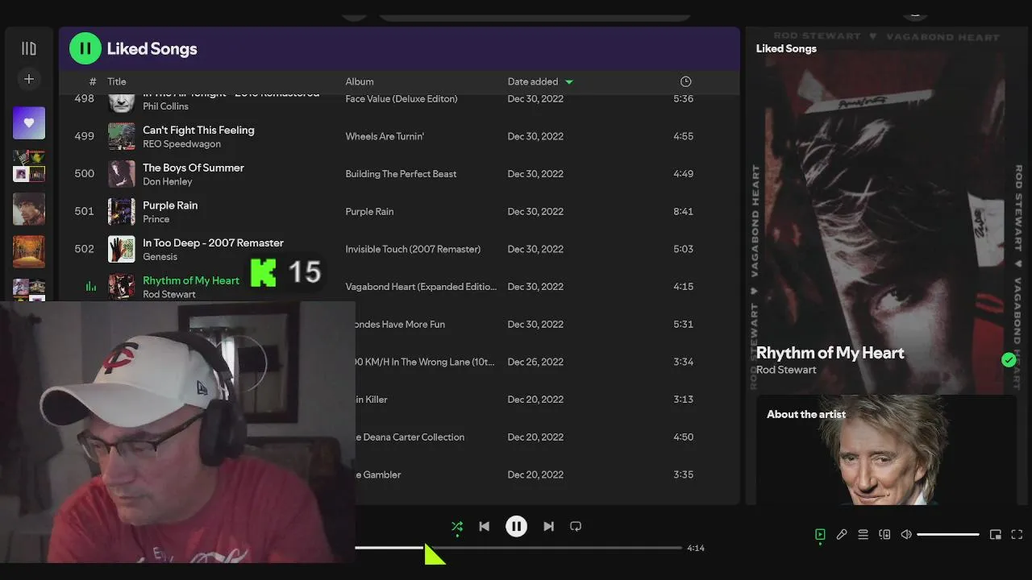Pause the song in the player bar

click(x=517, y=526)
